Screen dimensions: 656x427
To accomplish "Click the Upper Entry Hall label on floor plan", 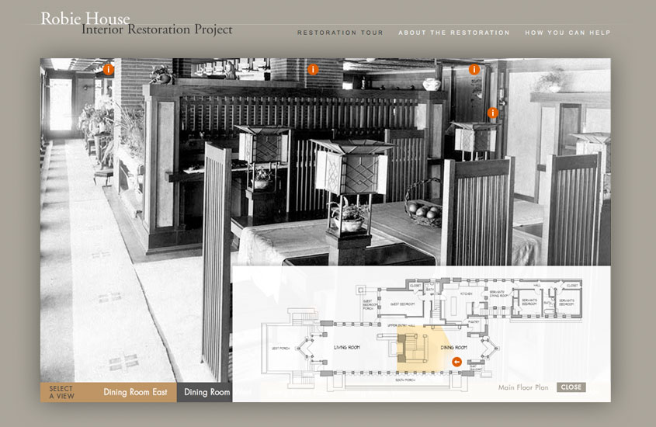I will (401, 325).
